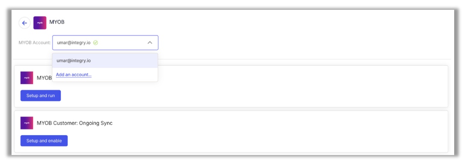The width and height of the screenshot is (464, 164).
Task: Click the MYOB page title text
Action: (57, 22)
